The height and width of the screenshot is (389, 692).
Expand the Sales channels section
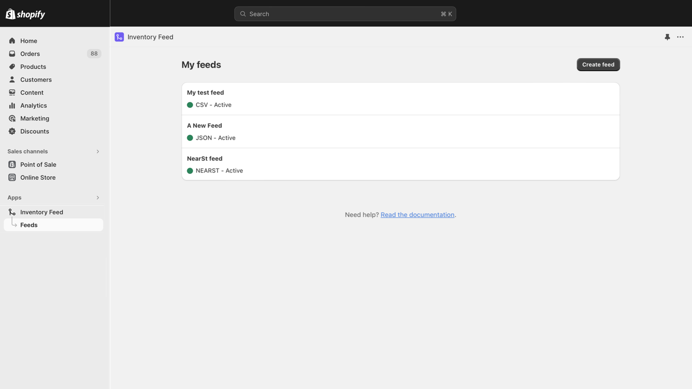point(98,152)
